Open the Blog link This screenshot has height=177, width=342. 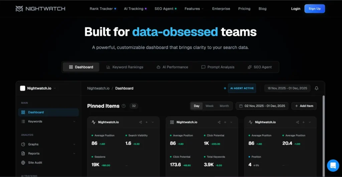coord(263,9)
